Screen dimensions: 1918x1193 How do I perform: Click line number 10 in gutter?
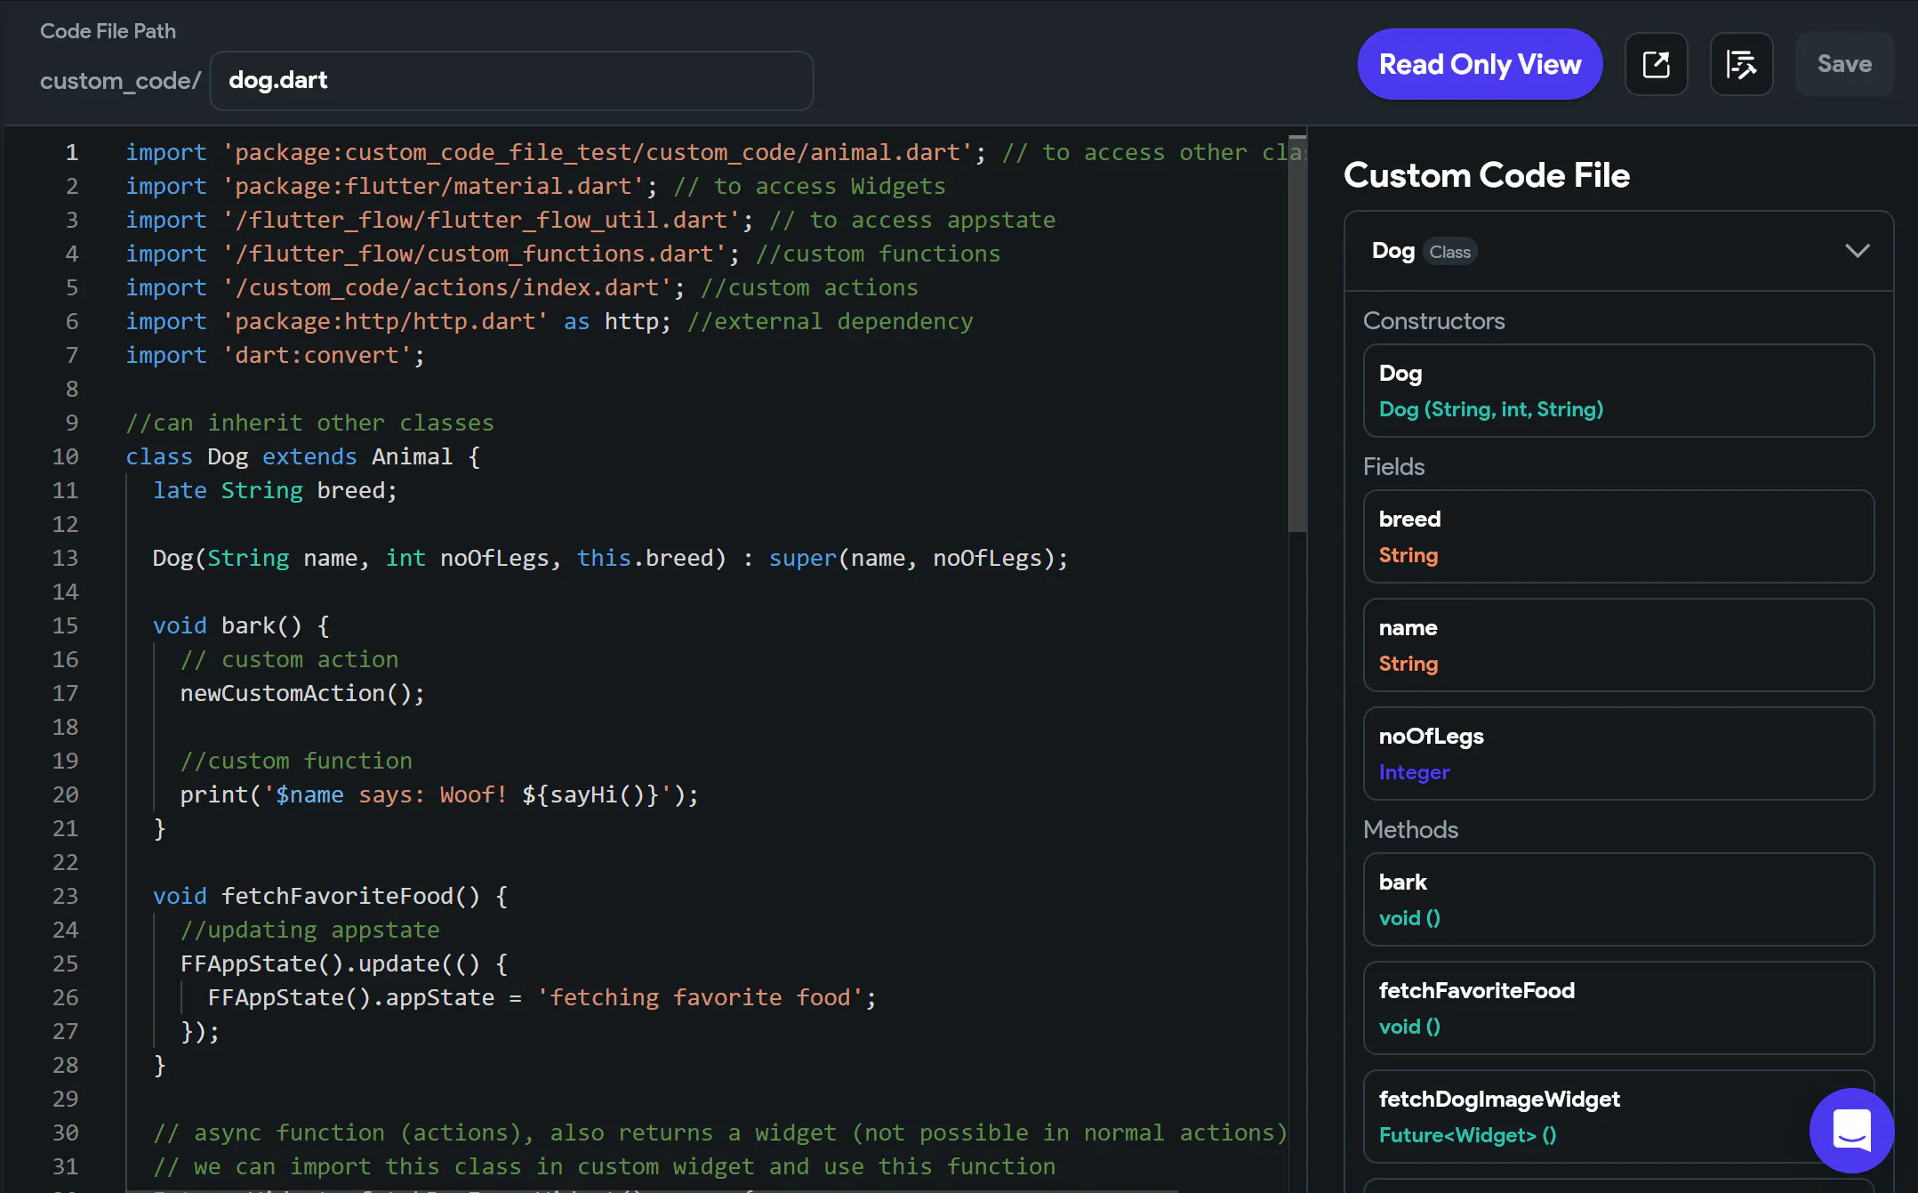[66, 456]
